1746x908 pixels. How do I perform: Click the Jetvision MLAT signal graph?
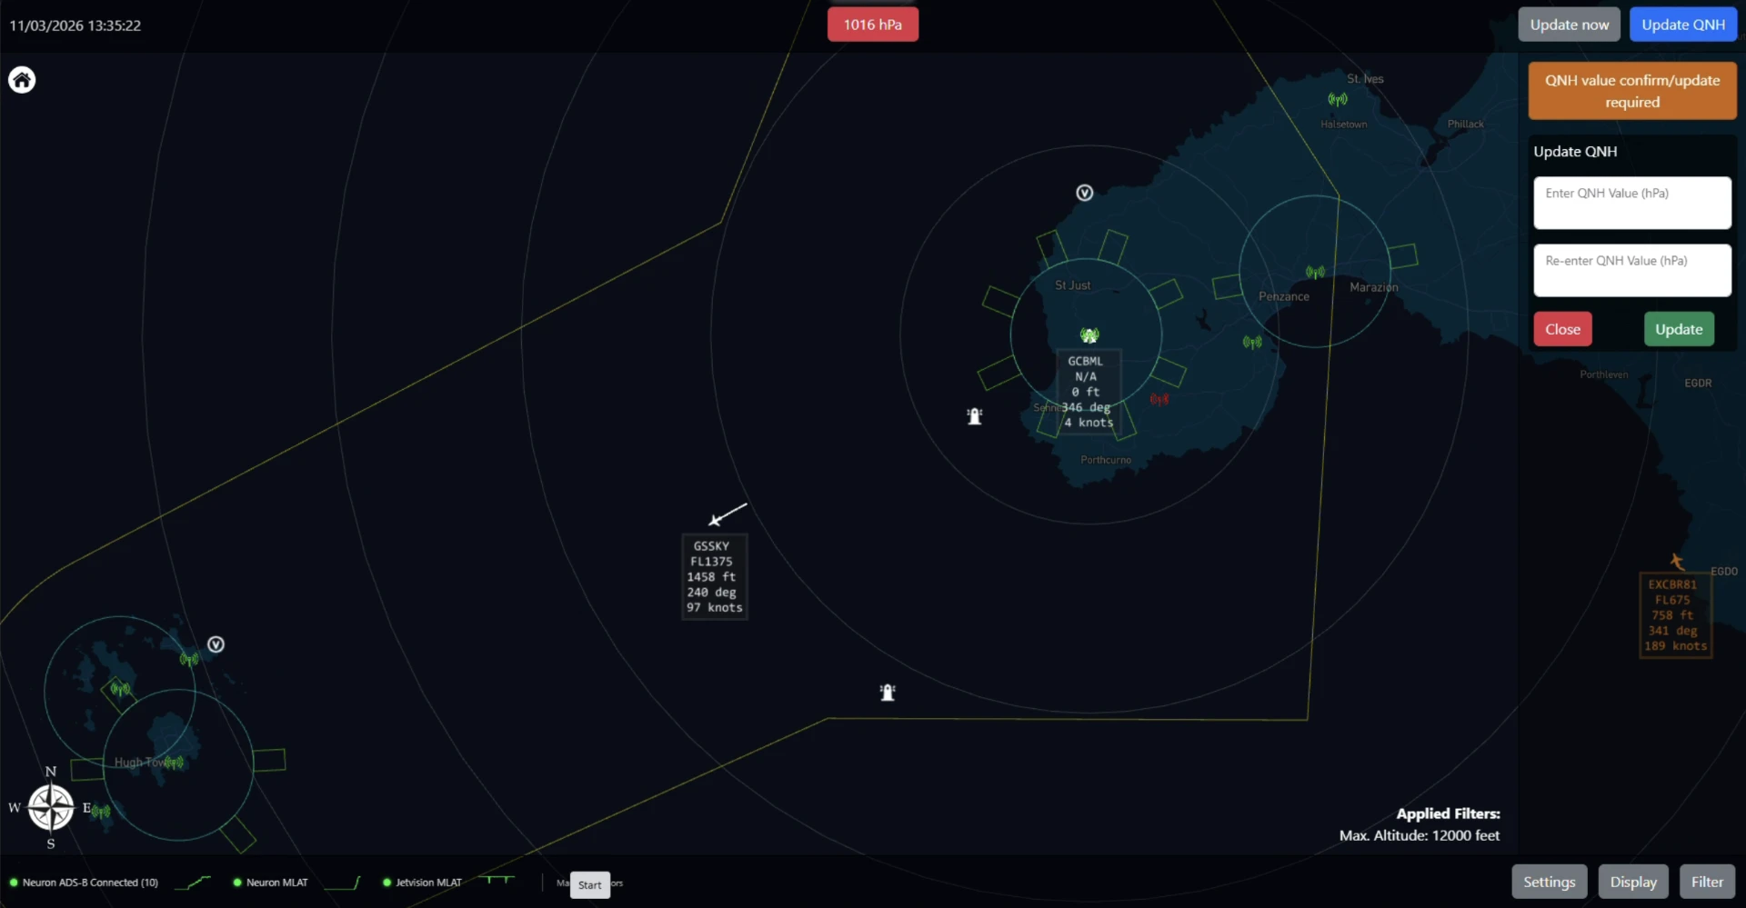click(497, 881)
